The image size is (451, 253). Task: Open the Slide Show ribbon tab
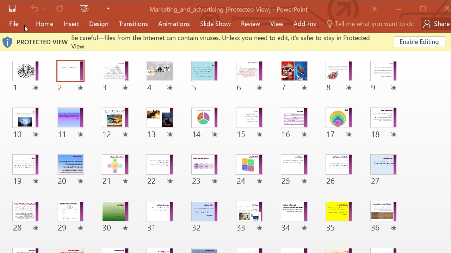[215, 24]
